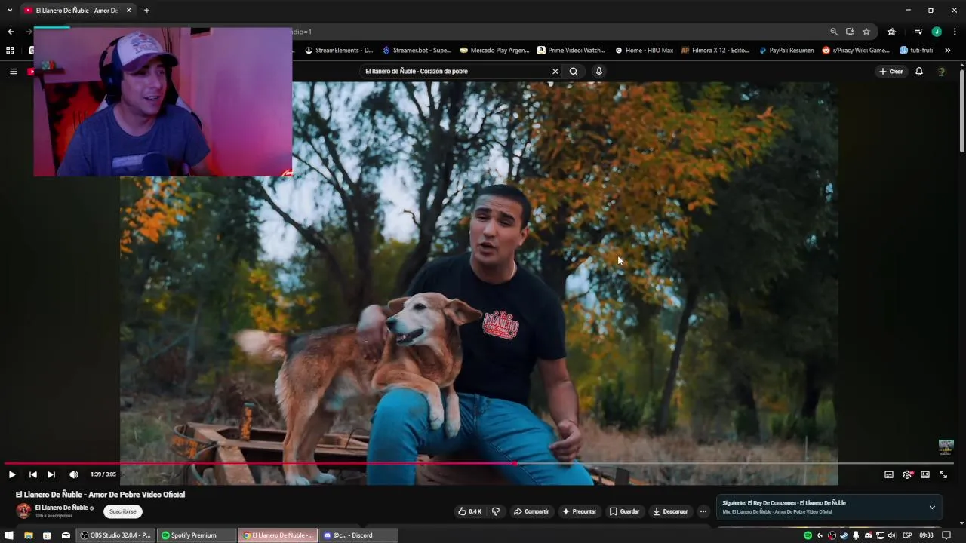The width and height of the screenshot is (966, 543).
Task: Open the tuti-fruti bookmark
Action: [x=916, y=51]
